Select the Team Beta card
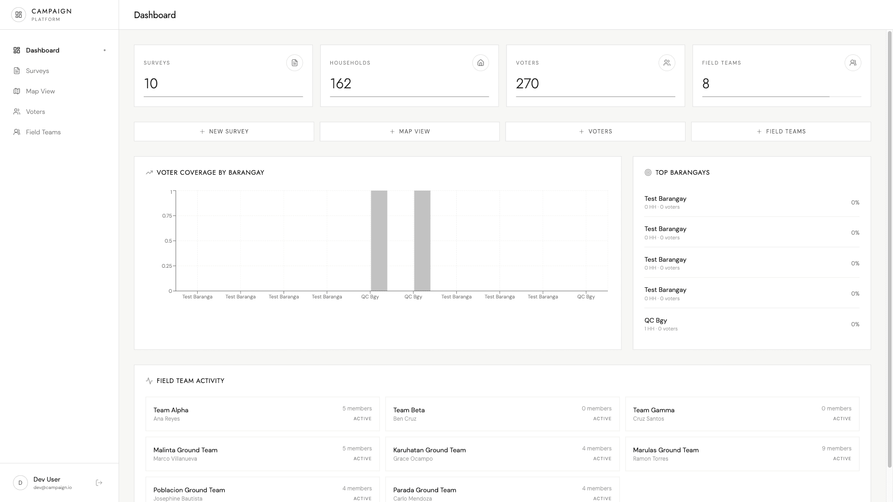The width and height of the screenshot is (893, 502). tap(502, 414)
